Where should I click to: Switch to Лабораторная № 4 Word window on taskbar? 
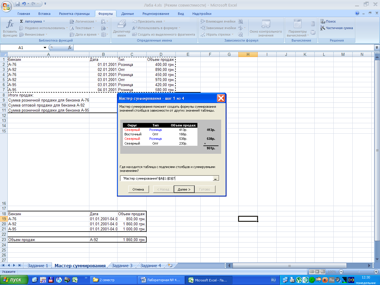pyautogui.click(x=161, y=280)
